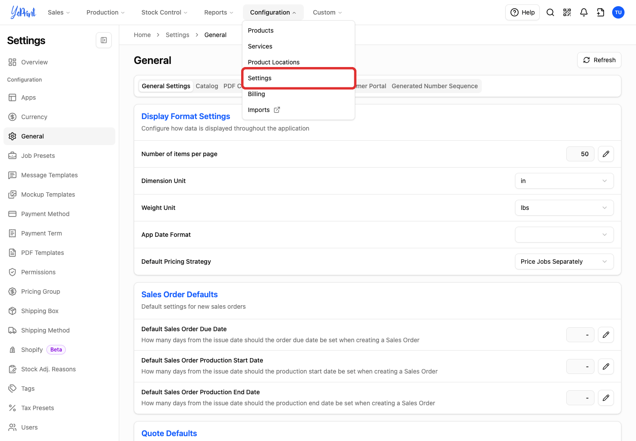Image resolution: width=636 pixels, height=441 pixels.
Task: Open Imports external link entry
Action: coord(299,110)
